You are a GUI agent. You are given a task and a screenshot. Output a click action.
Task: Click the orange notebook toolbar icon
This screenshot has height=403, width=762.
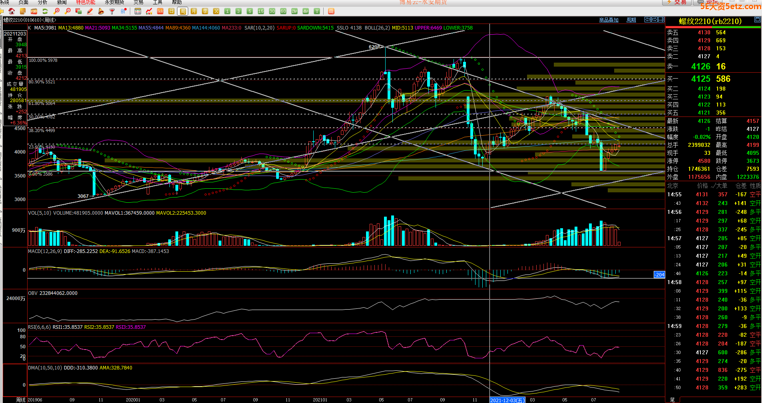point(23,11)
